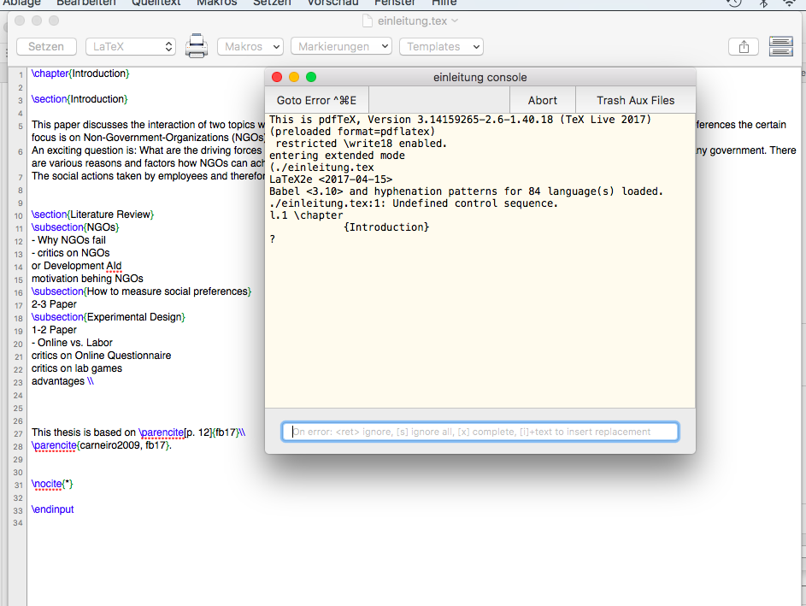The height and width of the screenshot is (606, 806).
Task: Click 'critics on lab games' line
Action: tap(77, 368)
